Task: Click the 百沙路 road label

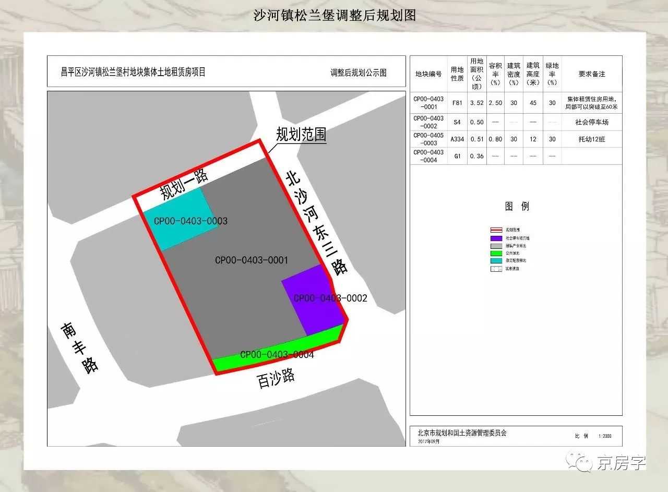Action: pos(276,379)
